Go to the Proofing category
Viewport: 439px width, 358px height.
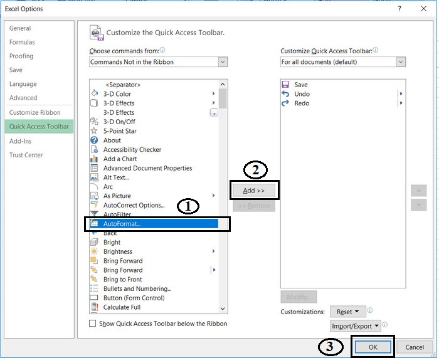click(21, 56)
